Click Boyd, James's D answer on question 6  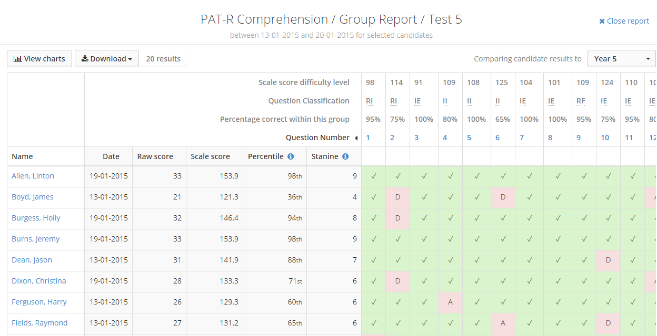coord(503,197)
